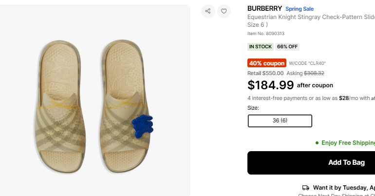Click the $184.99 after coupon price
The height and width of the screenshot is (196, 375).
click(270, 85)
